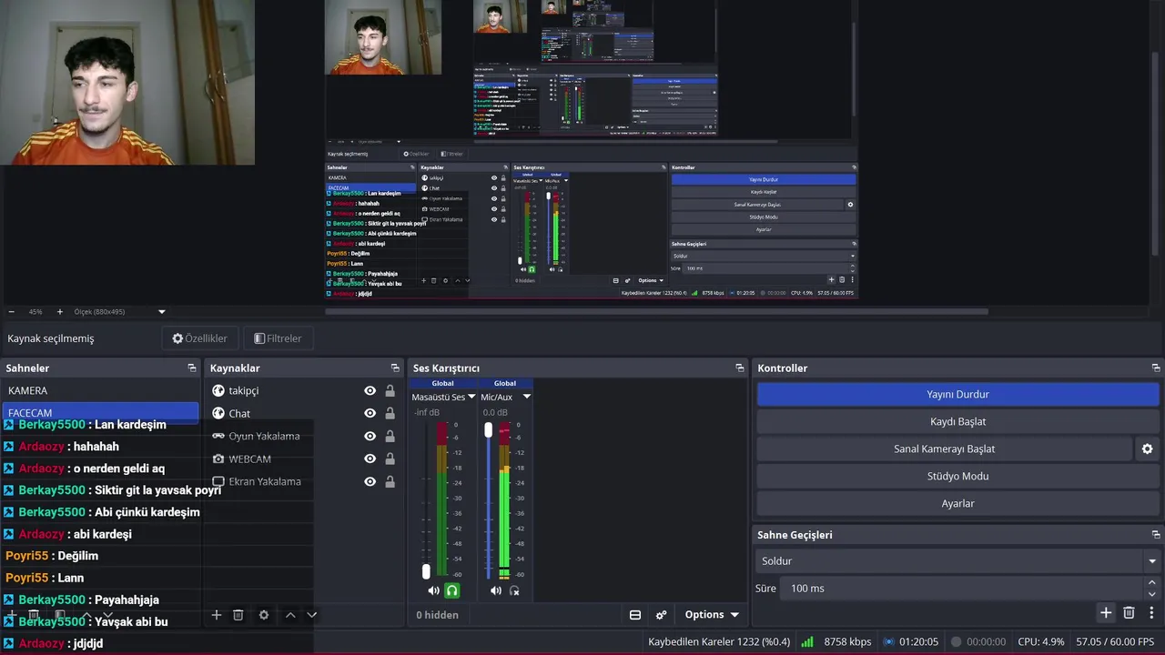Increase transition duration with up stepper
Screen dimensions: 1165x655
1152,583
